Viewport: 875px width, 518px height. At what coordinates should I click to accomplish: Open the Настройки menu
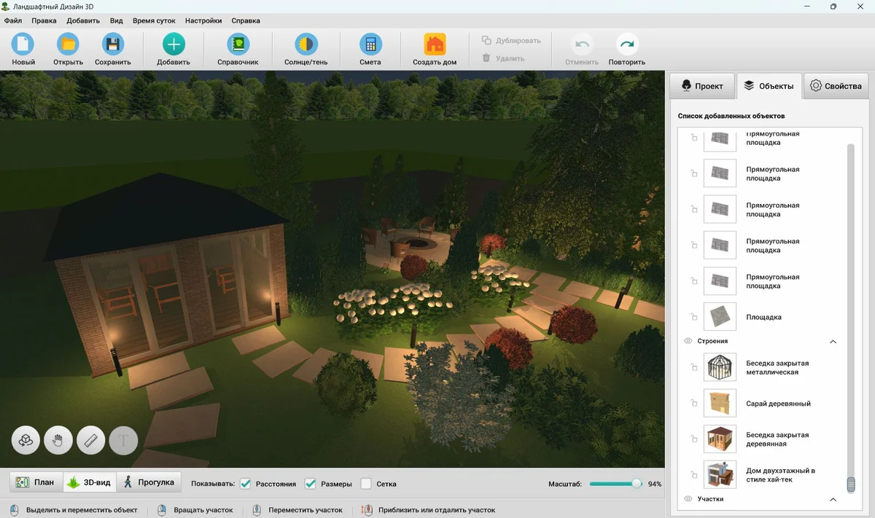pyautogui.click(x=203, y=21)
